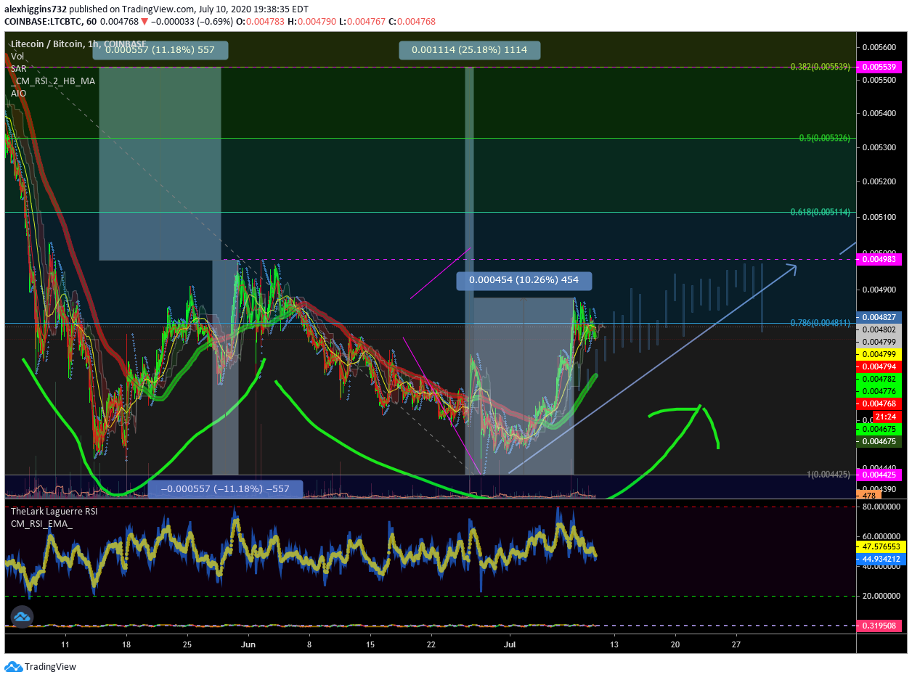Click the 0.000557 (11.18%) 557 measurement label
This screenshot has height=680, width=912.
click(x=160, y=50)
